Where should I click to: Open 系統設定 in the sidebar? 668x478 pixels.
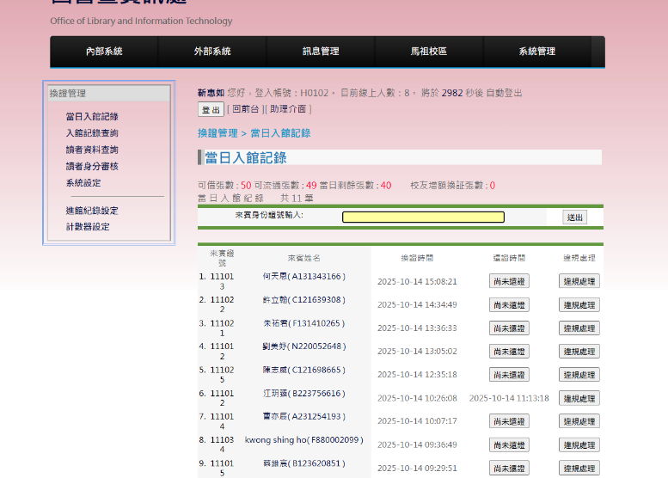(x=83, y=183)
